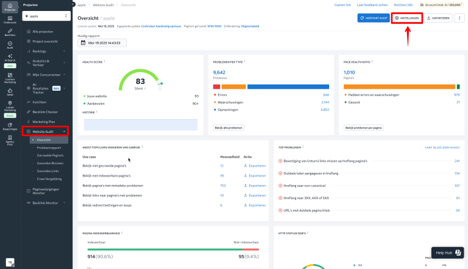Open Content Marketing rail icon
Screen dimensions: 468x269
pyautogui.click(x=10, y=78)
